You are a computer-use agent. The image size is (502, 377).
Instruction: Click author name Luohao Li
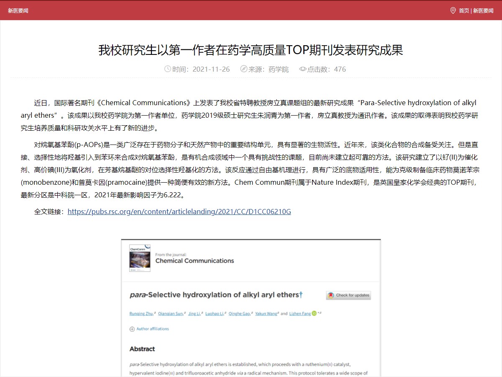click(215, 313)
